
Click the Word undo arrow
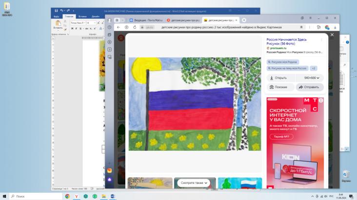click(61, 10)
